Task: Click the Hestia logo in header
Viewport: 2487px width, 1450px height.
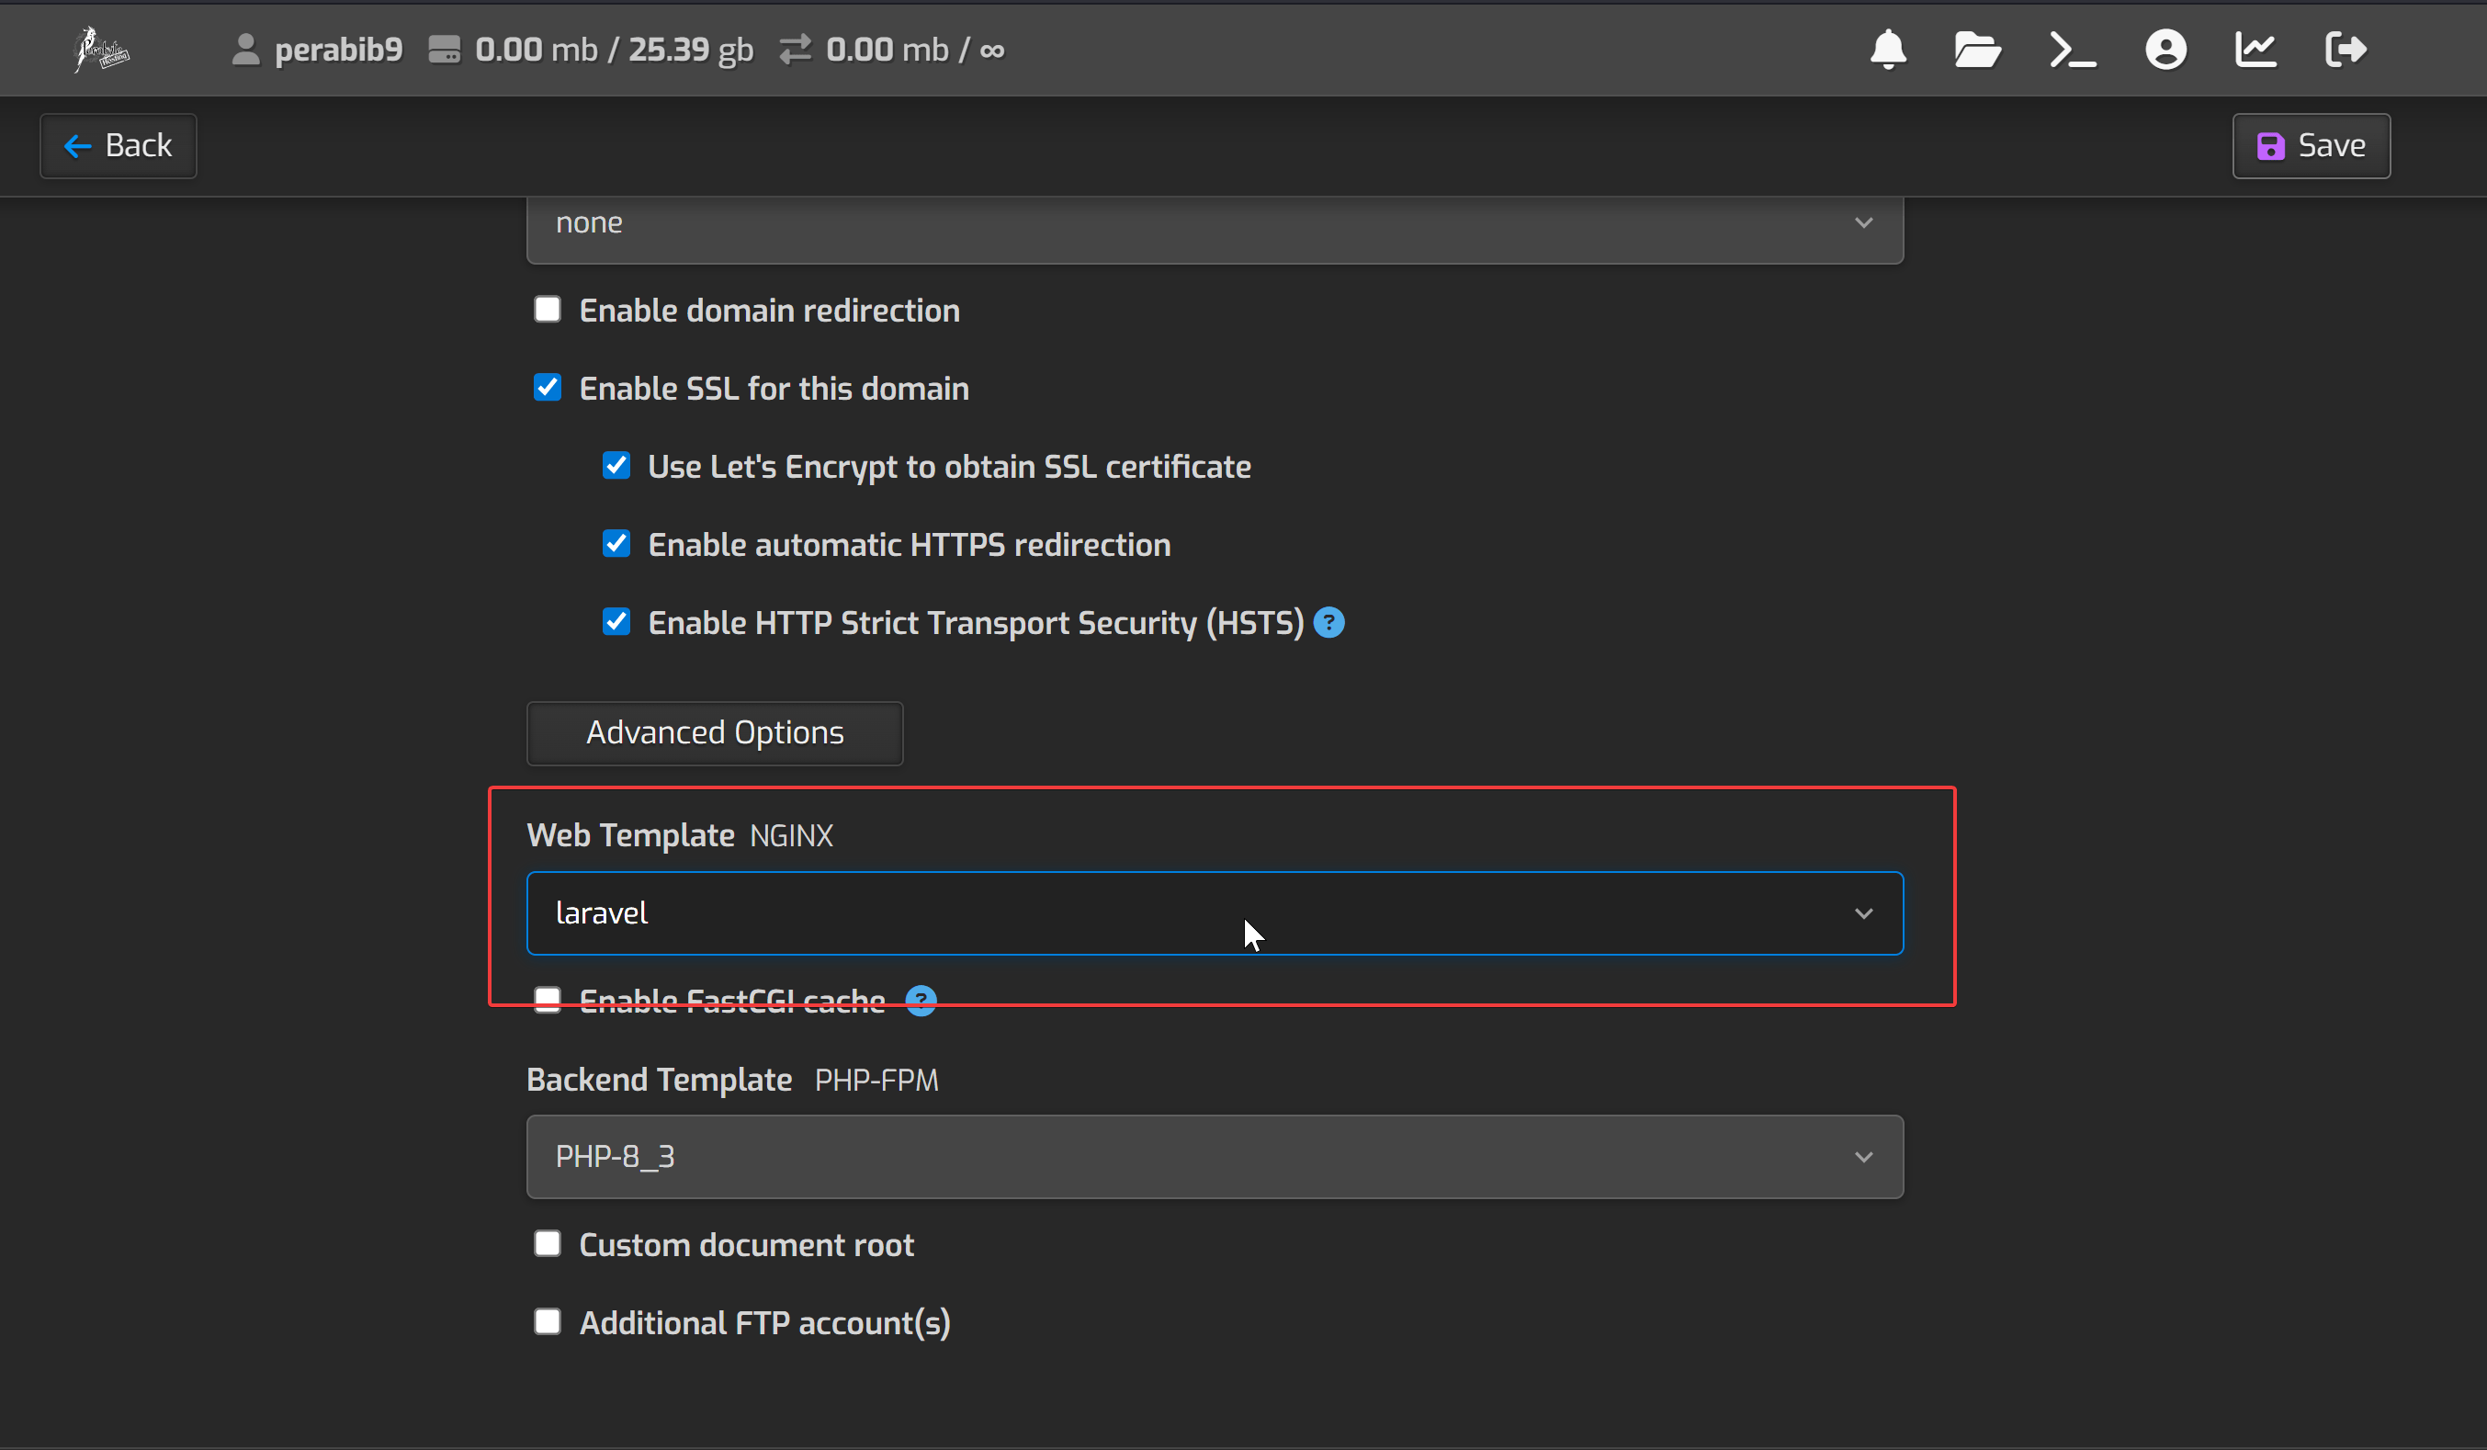Action: click(102, 50)
